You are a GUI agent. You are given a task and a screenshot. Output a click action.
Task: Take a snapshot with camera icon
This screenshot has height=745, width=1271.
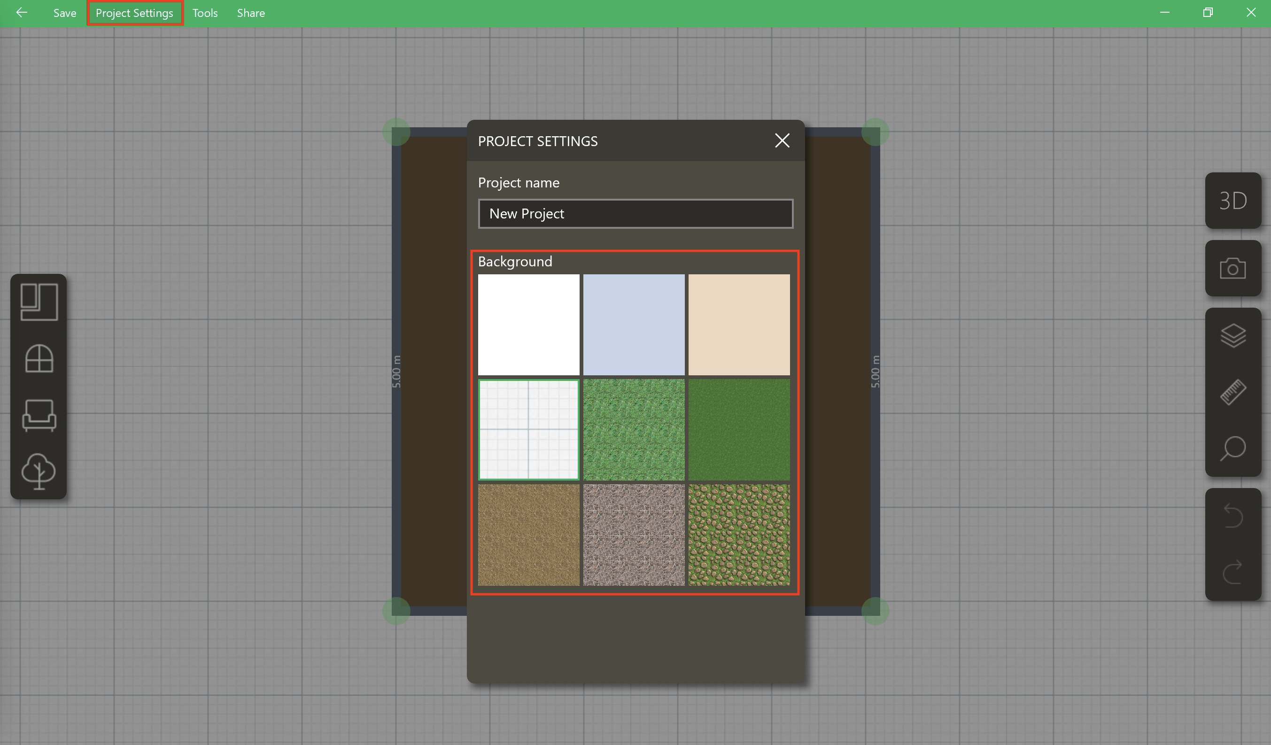click(x=1232, y=268)
